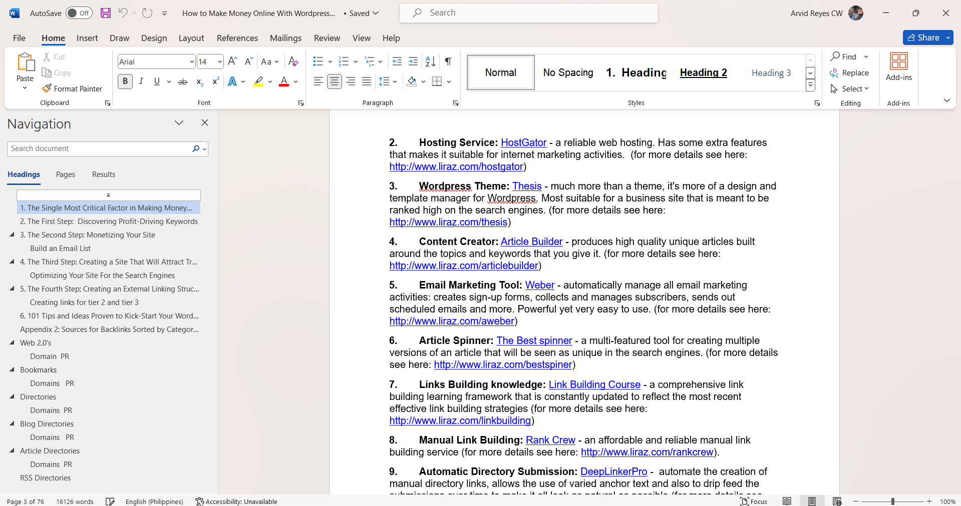Switch to Pages tab in Navigation
Screen dimensions: 961x506
click(x=66, y=174)
